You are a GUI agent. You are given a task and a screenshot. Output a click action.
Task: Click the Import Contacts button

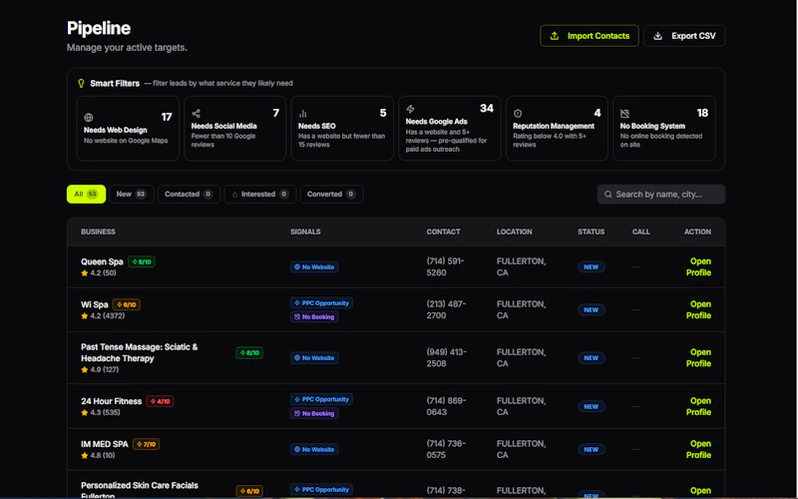click(589, 36)
